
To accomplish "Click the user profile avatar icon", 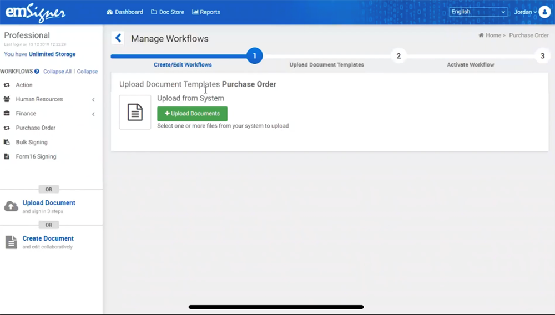I will pos(544,12).
